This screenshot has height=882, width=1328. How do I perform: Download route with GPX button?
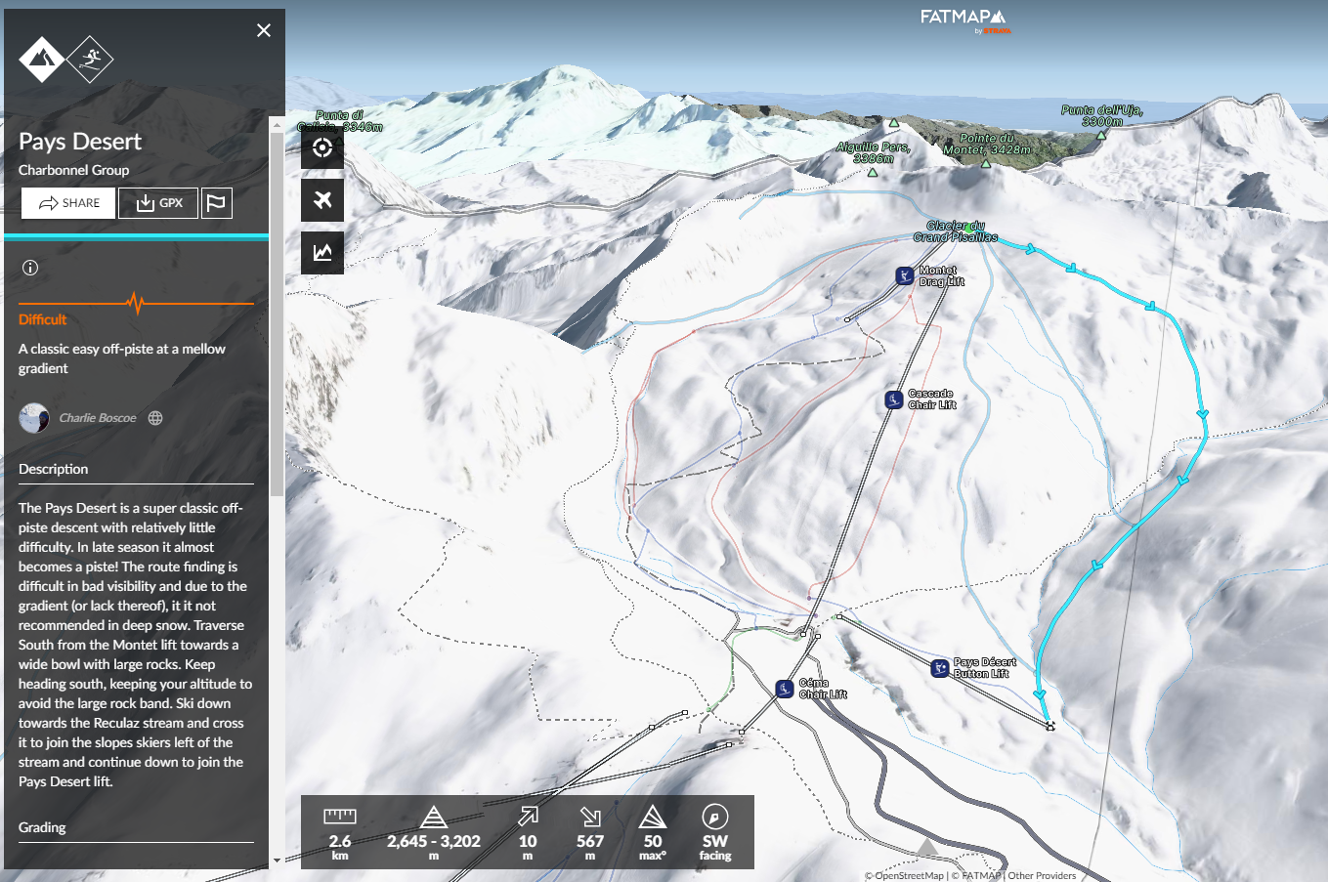tap(158, 203)
